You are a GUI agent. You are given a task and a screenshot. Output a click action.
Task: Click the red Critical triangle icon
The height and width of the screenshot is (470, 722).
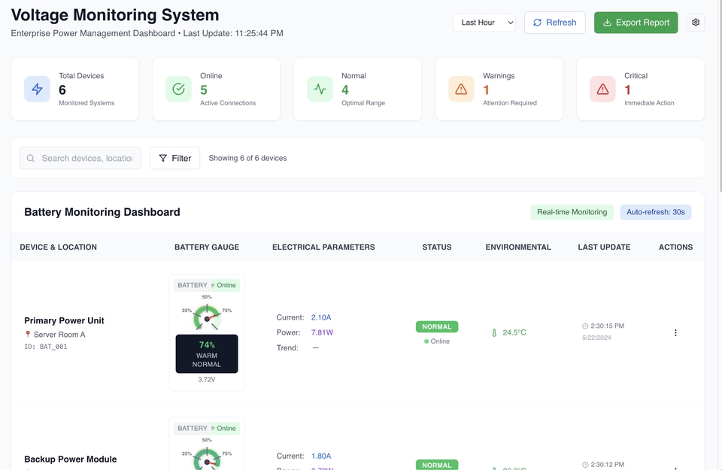coord(602,89)
